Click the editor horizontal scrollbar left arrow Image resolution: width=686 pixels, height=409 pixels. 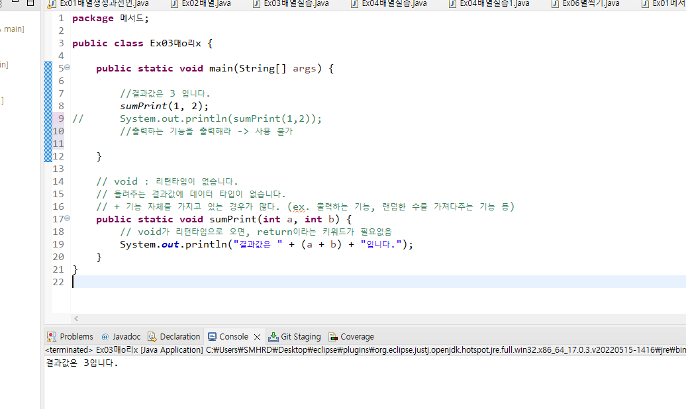pos(76,318)
